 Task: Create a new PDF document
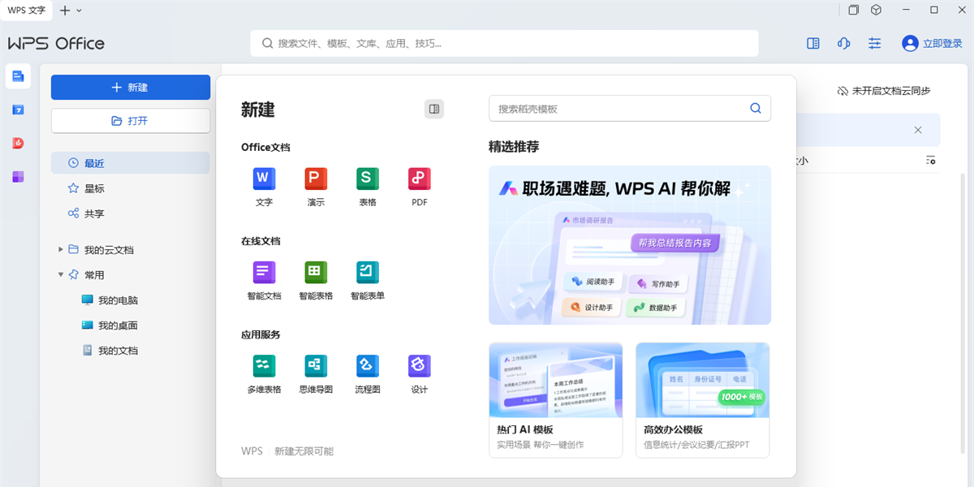[x=420, y=187]
